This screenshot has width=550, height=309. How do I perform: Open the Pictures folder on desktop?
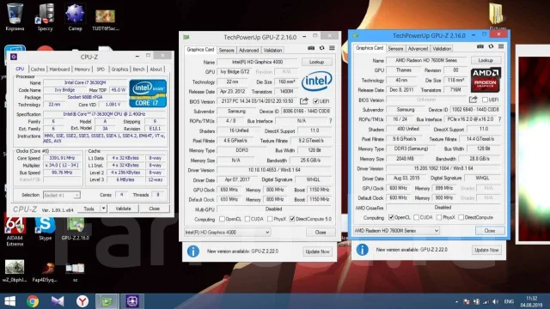coord(497,17)
